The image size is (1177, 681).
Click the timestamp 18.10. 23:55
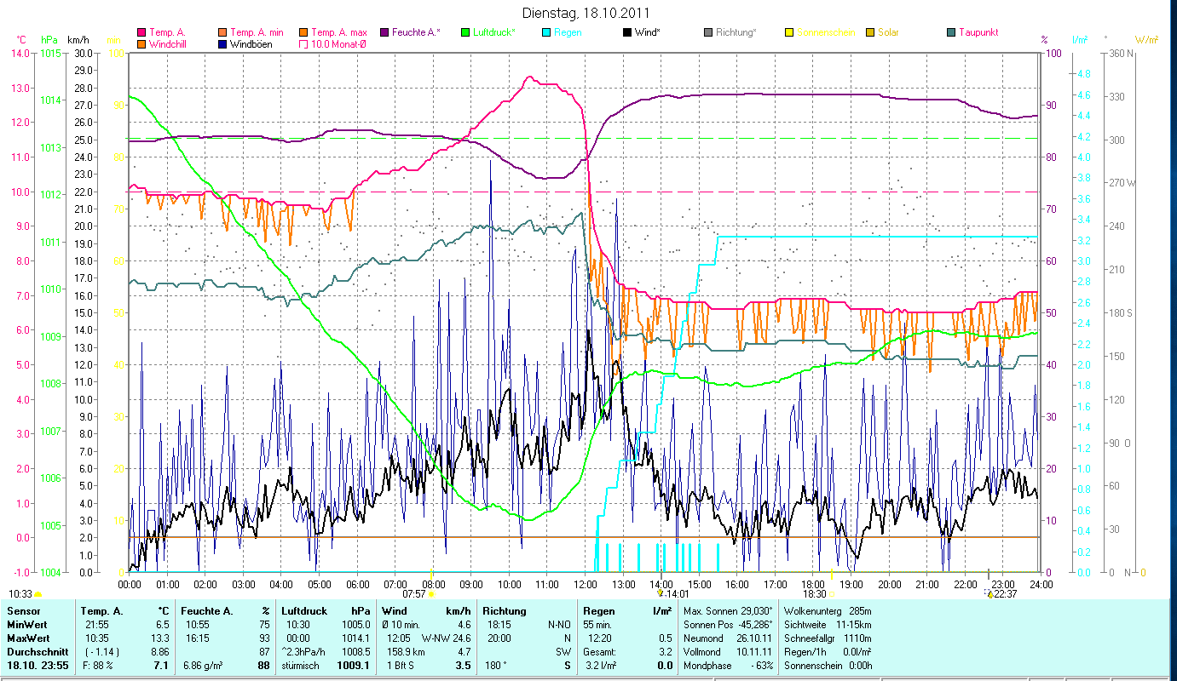pos(38,666)
